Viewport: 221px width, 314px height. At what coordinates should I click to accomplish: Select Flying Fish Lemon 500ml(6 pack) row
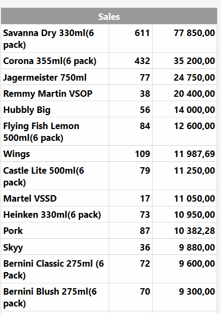pyautogui.click(x=109, y=131)
